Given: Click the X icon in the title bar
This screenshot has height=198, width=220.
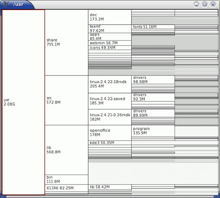Looking at the screenshot, I should tap(6, 4).
